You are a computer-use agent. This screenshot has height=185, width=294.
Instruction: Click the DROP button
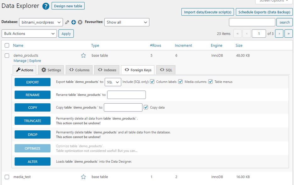tap(33, 135)
